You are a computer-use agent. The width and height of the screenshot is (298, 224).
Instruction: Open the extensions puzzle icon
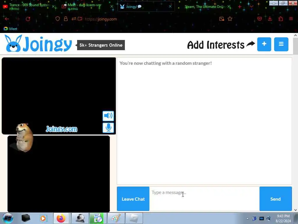click(281, 19)
